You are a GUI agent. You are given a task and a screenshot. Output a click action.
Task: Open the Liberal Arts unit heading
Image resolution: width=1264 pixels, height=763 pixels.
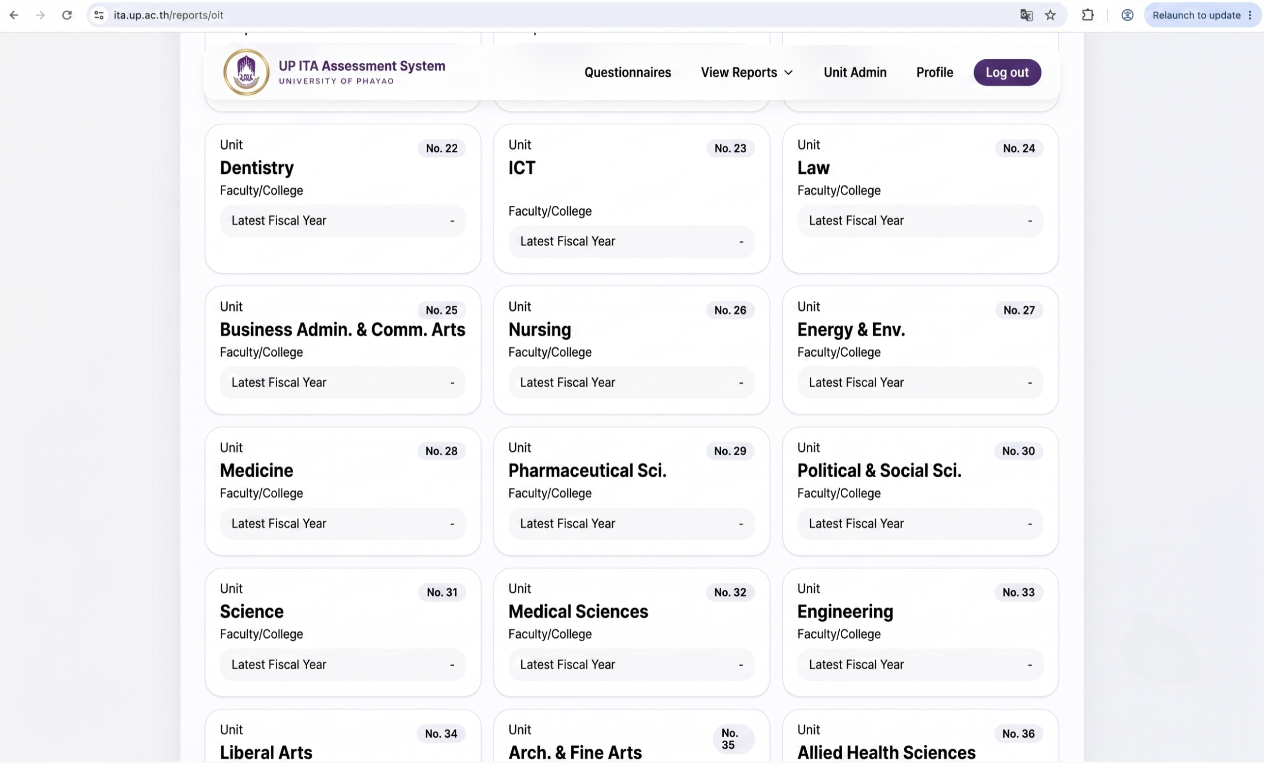pyautogui.click(x=266, y=753)
